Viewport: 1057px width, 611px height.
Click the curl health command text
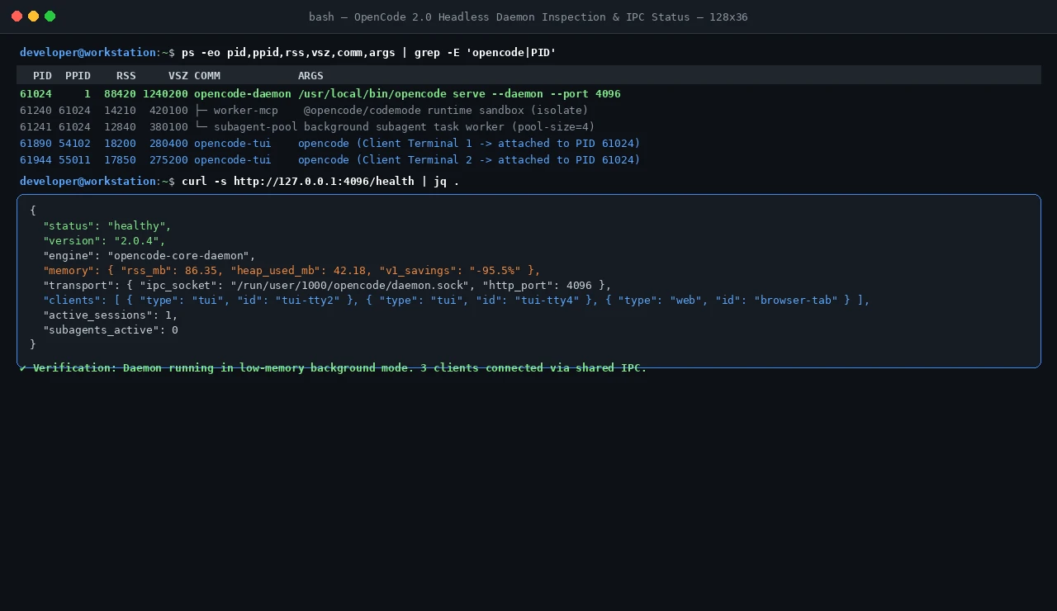320,182
